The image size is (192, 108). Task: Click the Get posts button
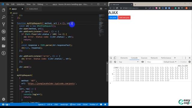point(113,17)
